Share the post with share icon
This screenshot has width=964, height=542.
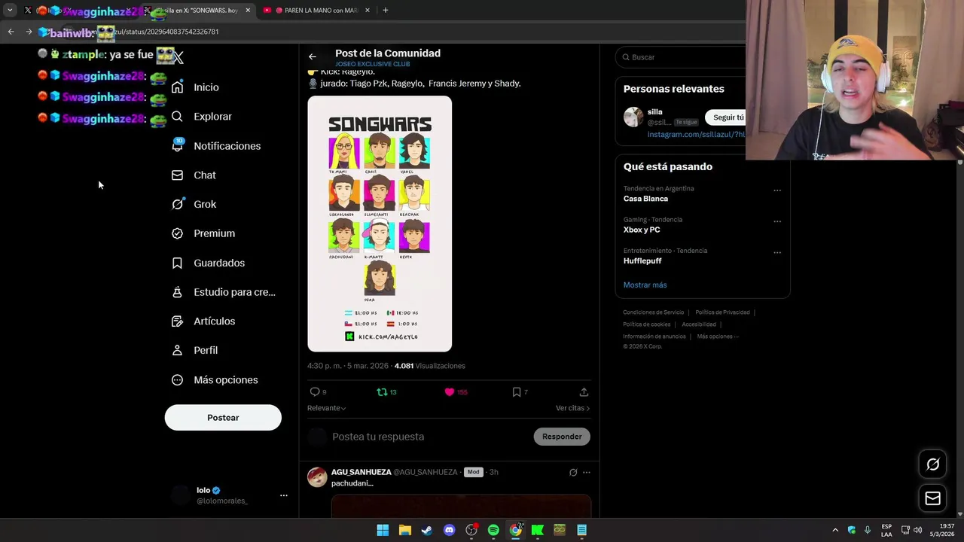[x=584, y=392]
